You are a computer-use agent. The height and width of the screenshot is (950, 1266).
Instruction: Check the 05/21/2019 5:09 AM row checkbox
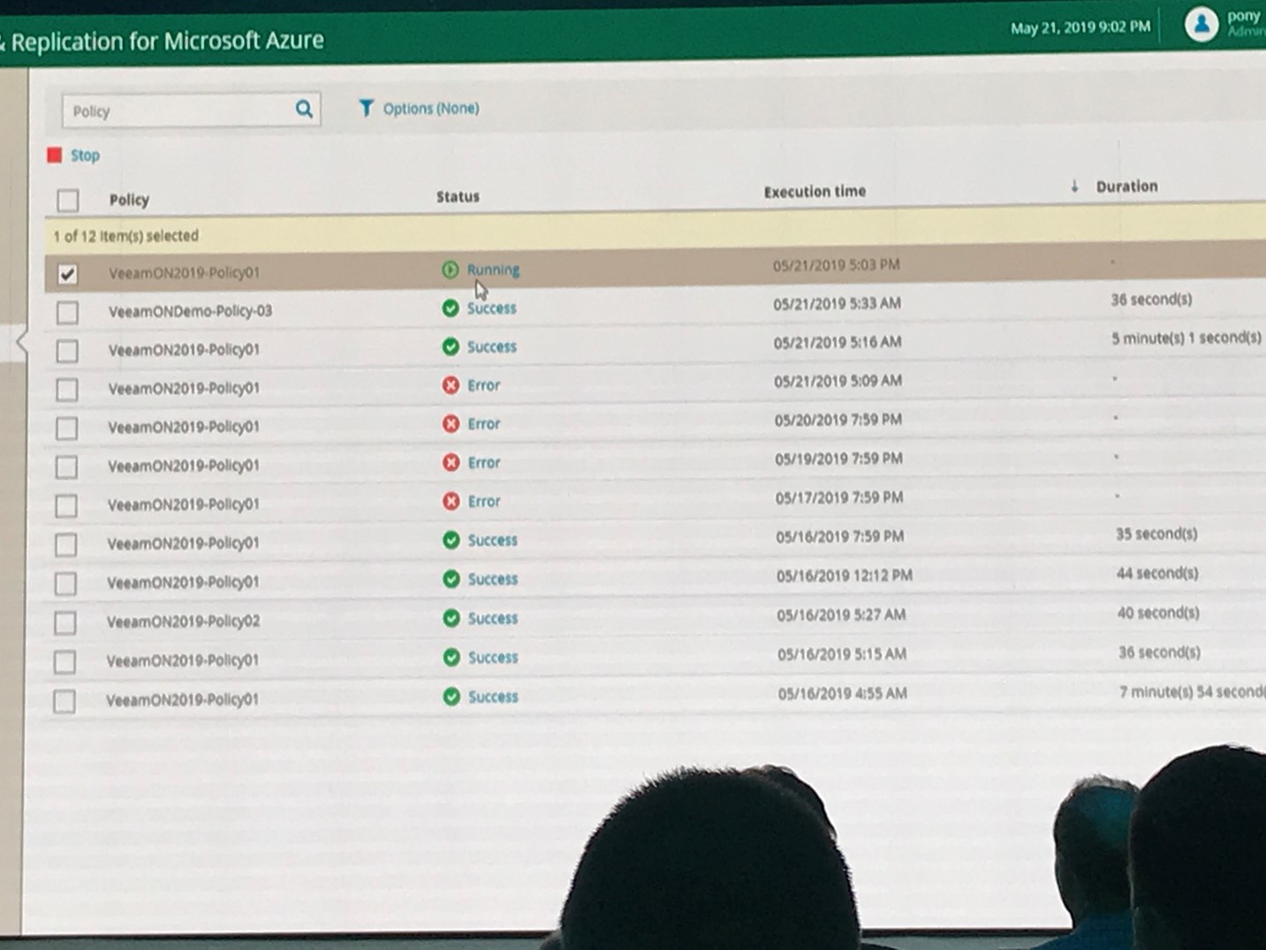[66, 390]
